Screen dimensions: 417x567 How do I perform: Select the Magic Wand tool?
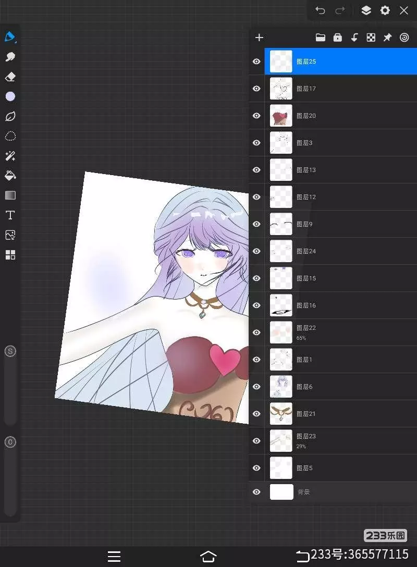(x=10, y=156)
